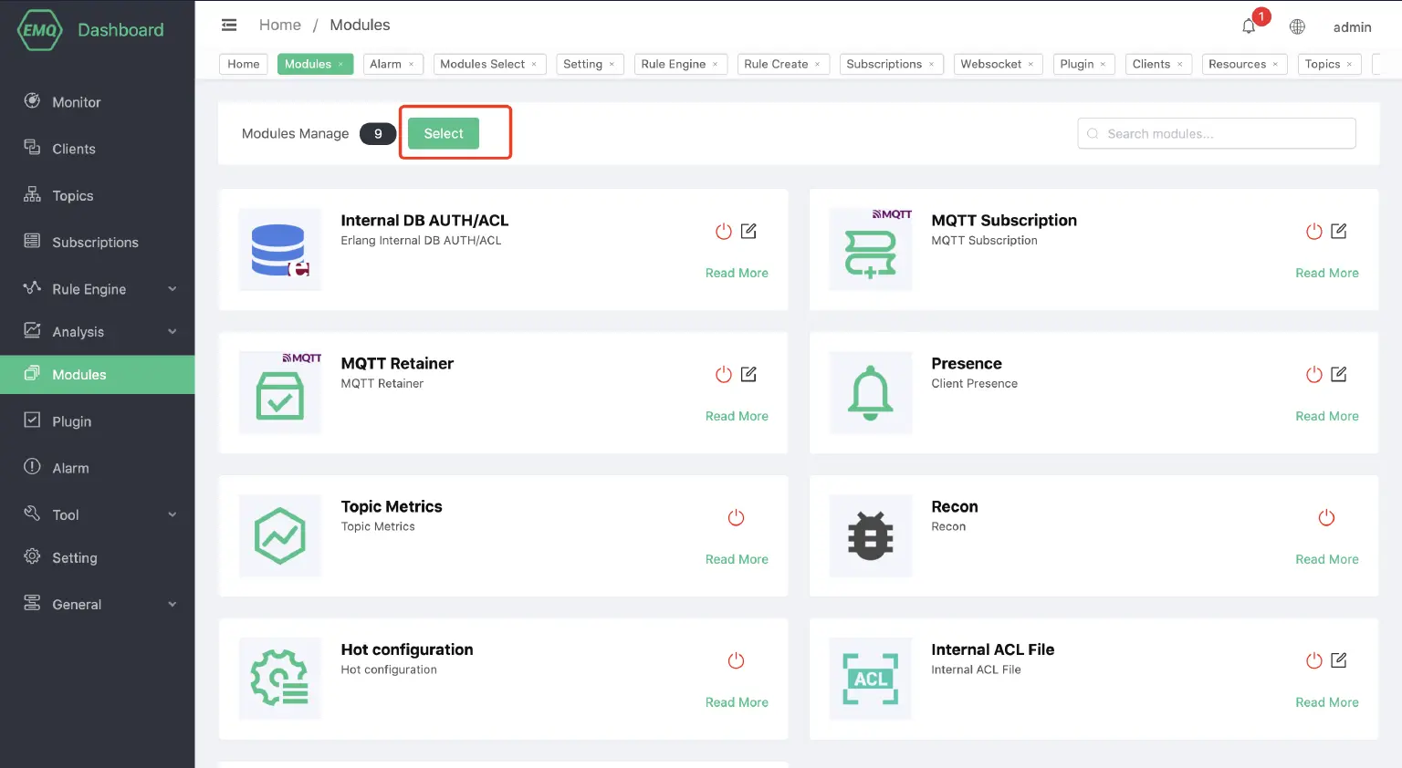Edit the Presence module settings
The height and width of the screenshot is (768, 1402).
(x=1339, y=374)
